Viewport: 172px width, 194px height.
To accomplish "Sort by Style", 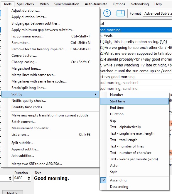I will [x=134, y=172].
